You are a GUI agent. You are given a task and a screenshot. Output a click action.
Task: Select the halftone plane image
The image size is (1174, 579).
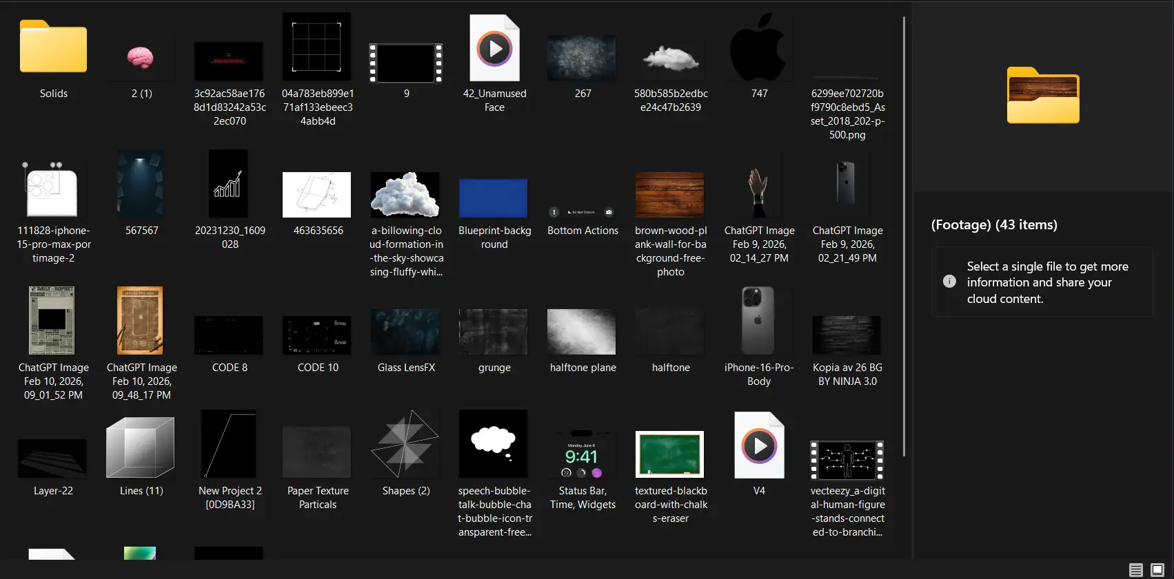tap(582, 332)
